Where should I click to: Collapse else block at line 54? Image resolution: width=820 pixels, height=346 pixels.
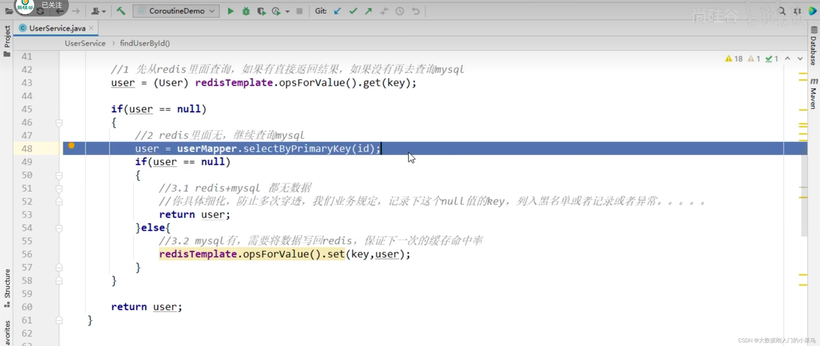coord(59,228)
